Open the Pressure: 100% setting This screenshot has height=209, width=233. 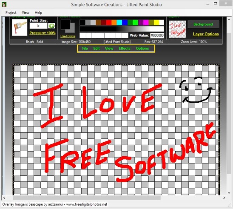coord(43,33)
